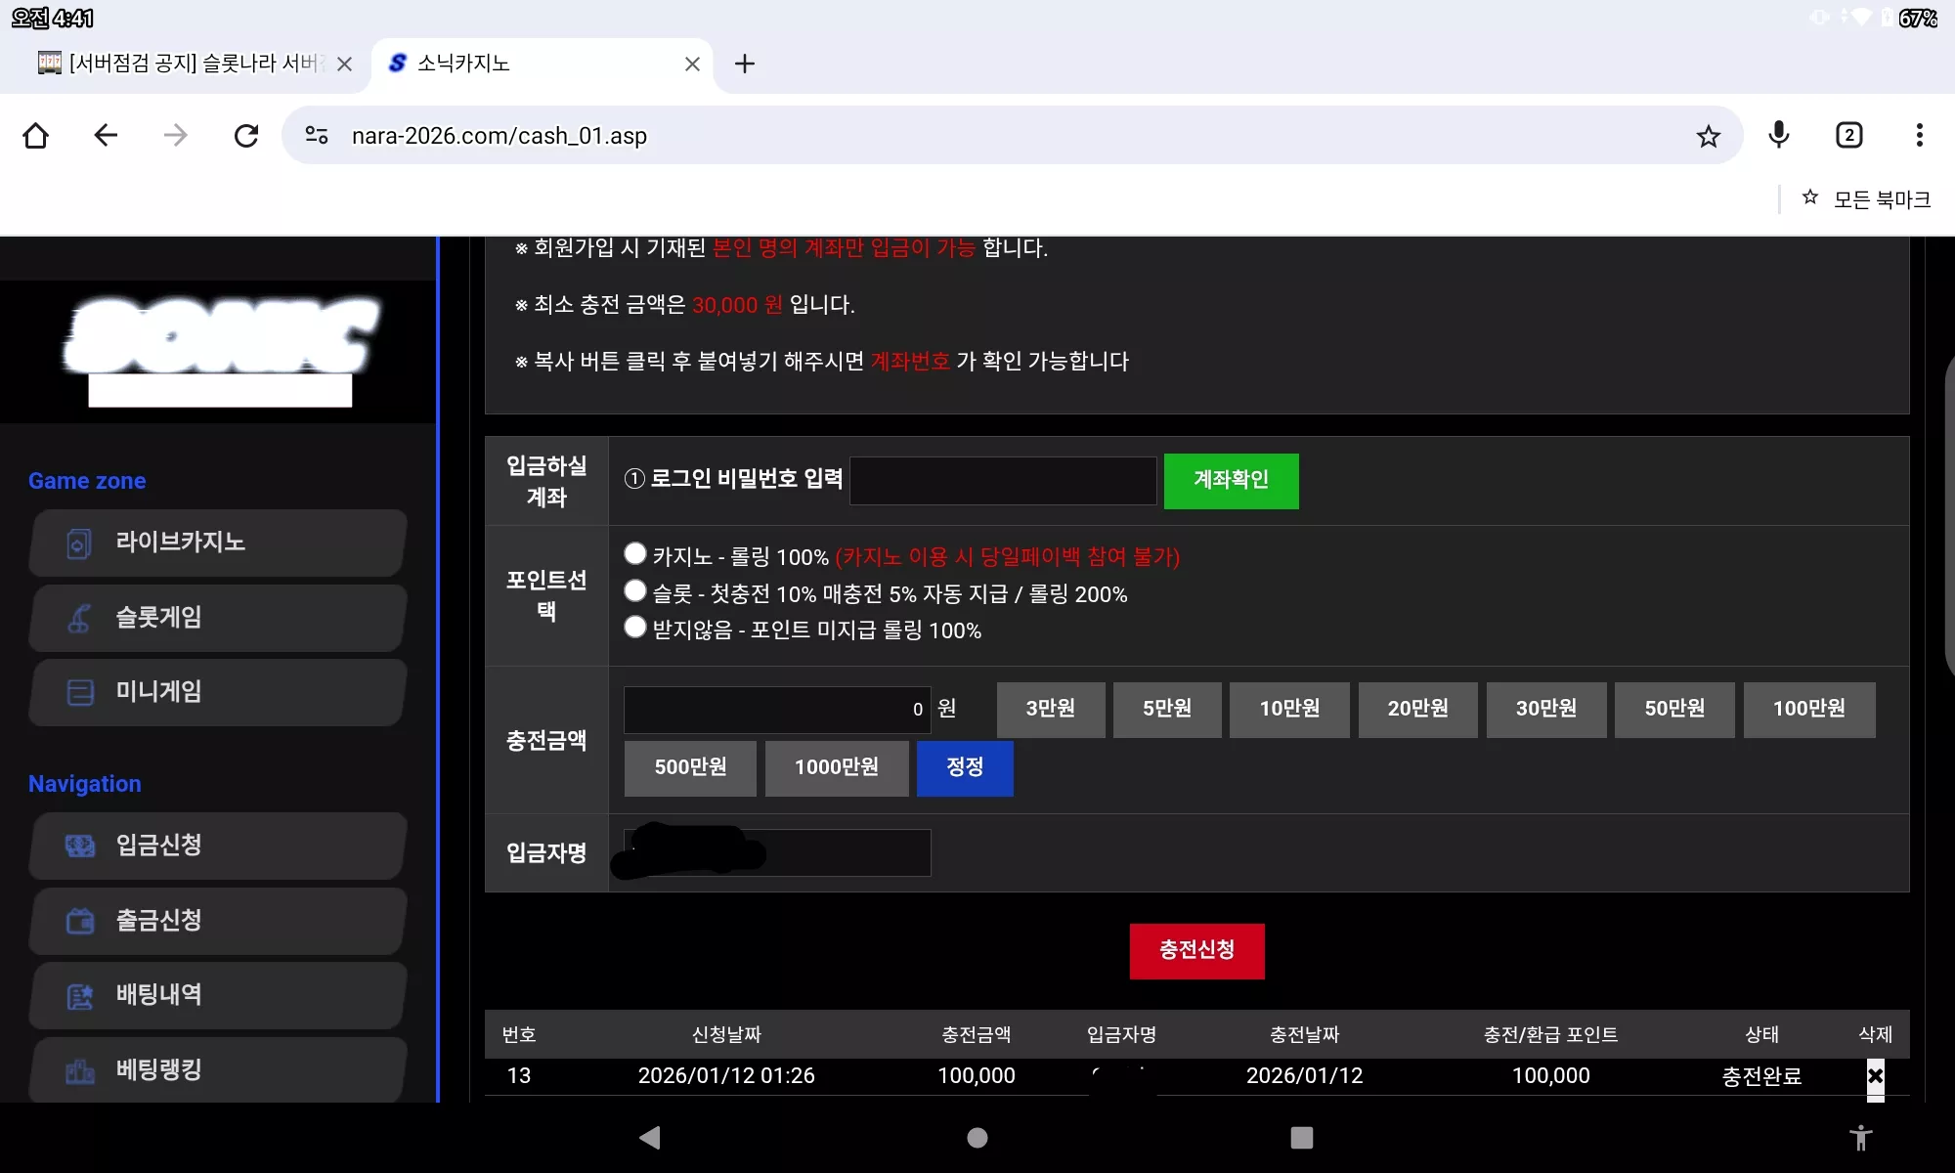Select 슬롯 - 첫충전 10% point option
The height and width of the screenshot is (1173, 1955).
[635, 590]
